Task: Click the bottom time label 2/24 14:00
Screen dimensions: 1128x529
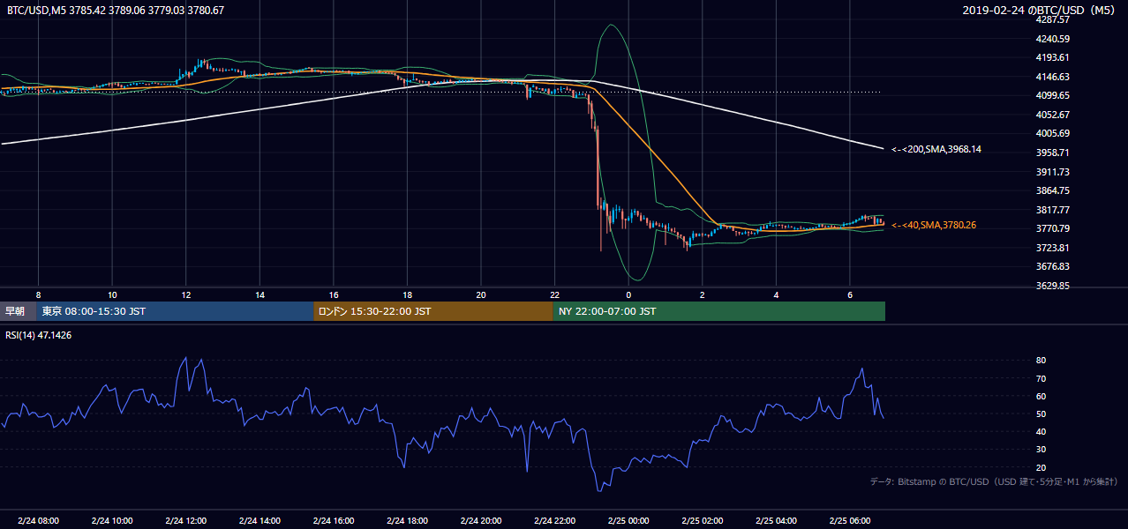Action: [259, 521]
